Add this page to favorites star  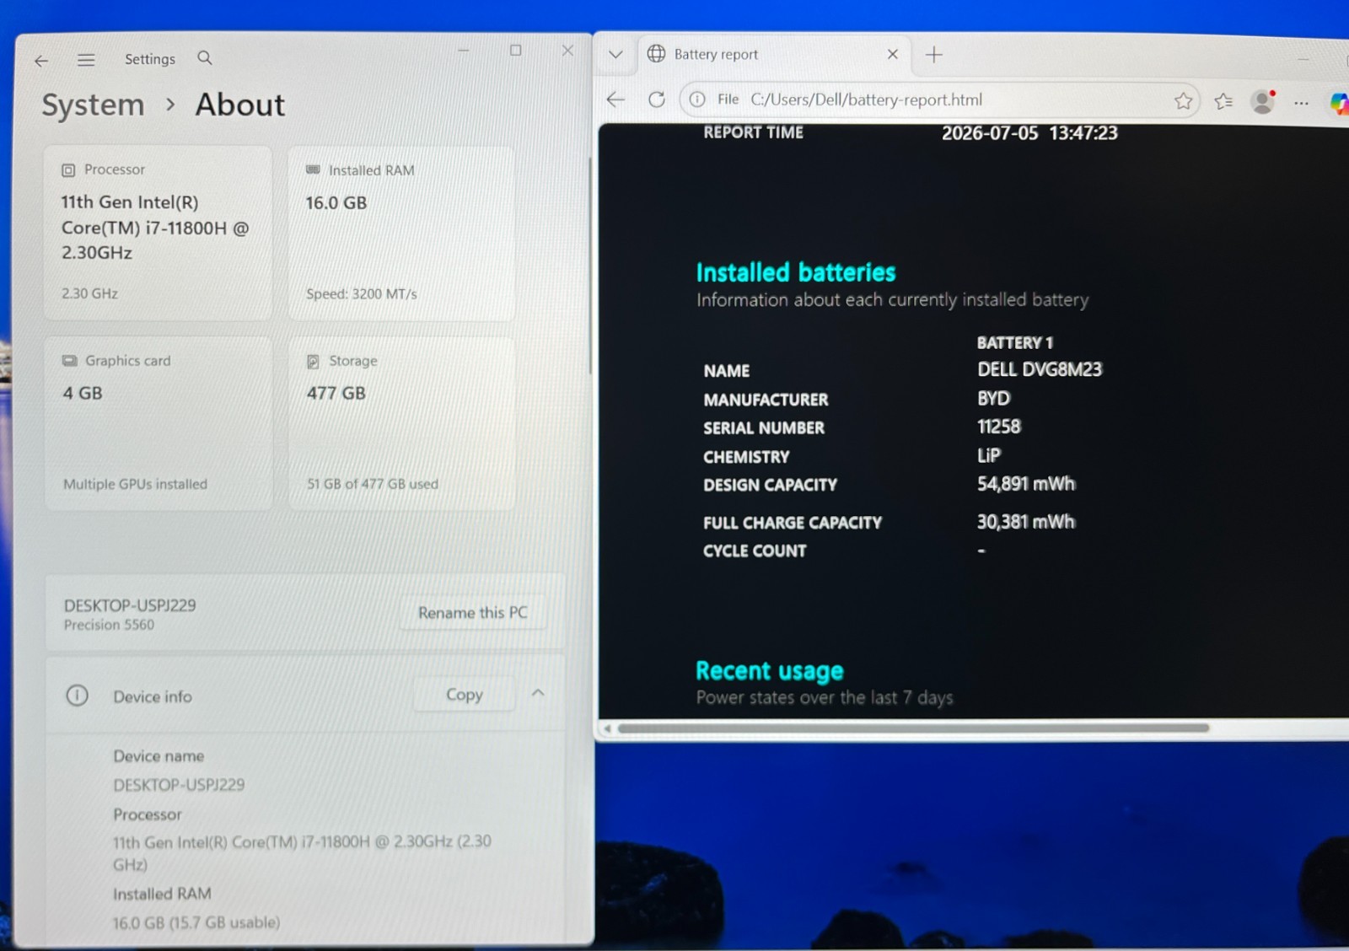click(1183, 101)
